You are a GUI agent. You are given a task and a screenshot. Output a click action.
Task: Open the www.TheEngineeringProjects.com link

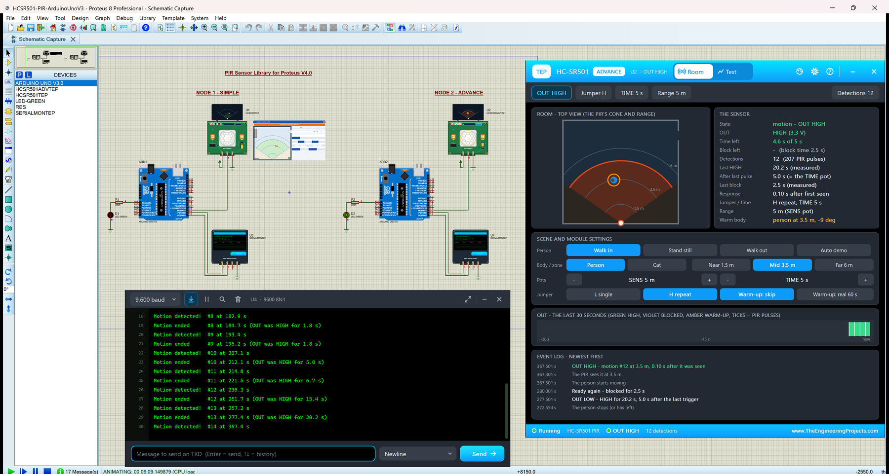835,431
